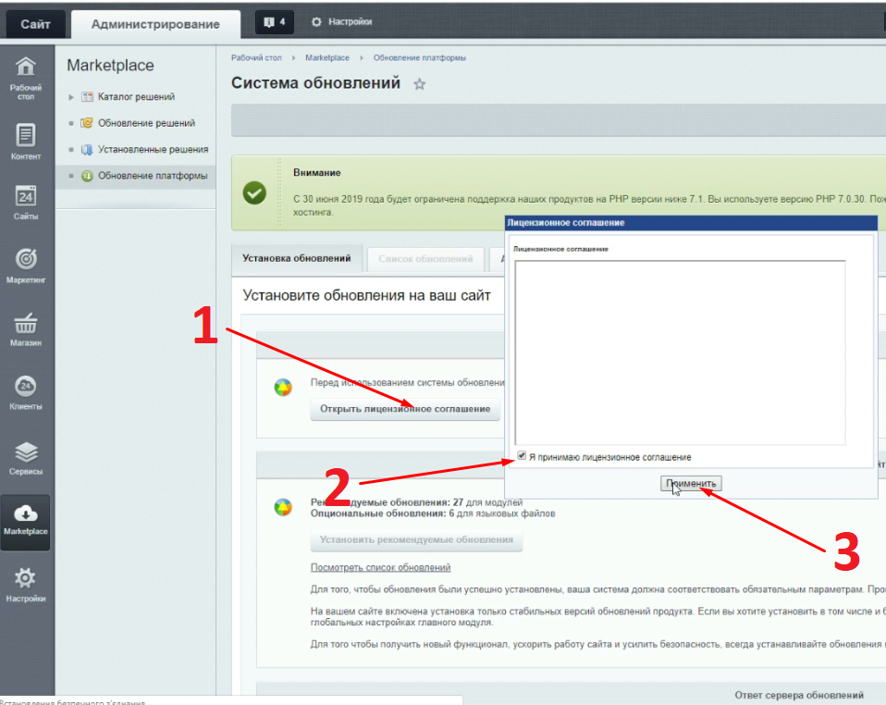Click the Применить button in dialog
This screenshot has height=705, width=886.
691,483
